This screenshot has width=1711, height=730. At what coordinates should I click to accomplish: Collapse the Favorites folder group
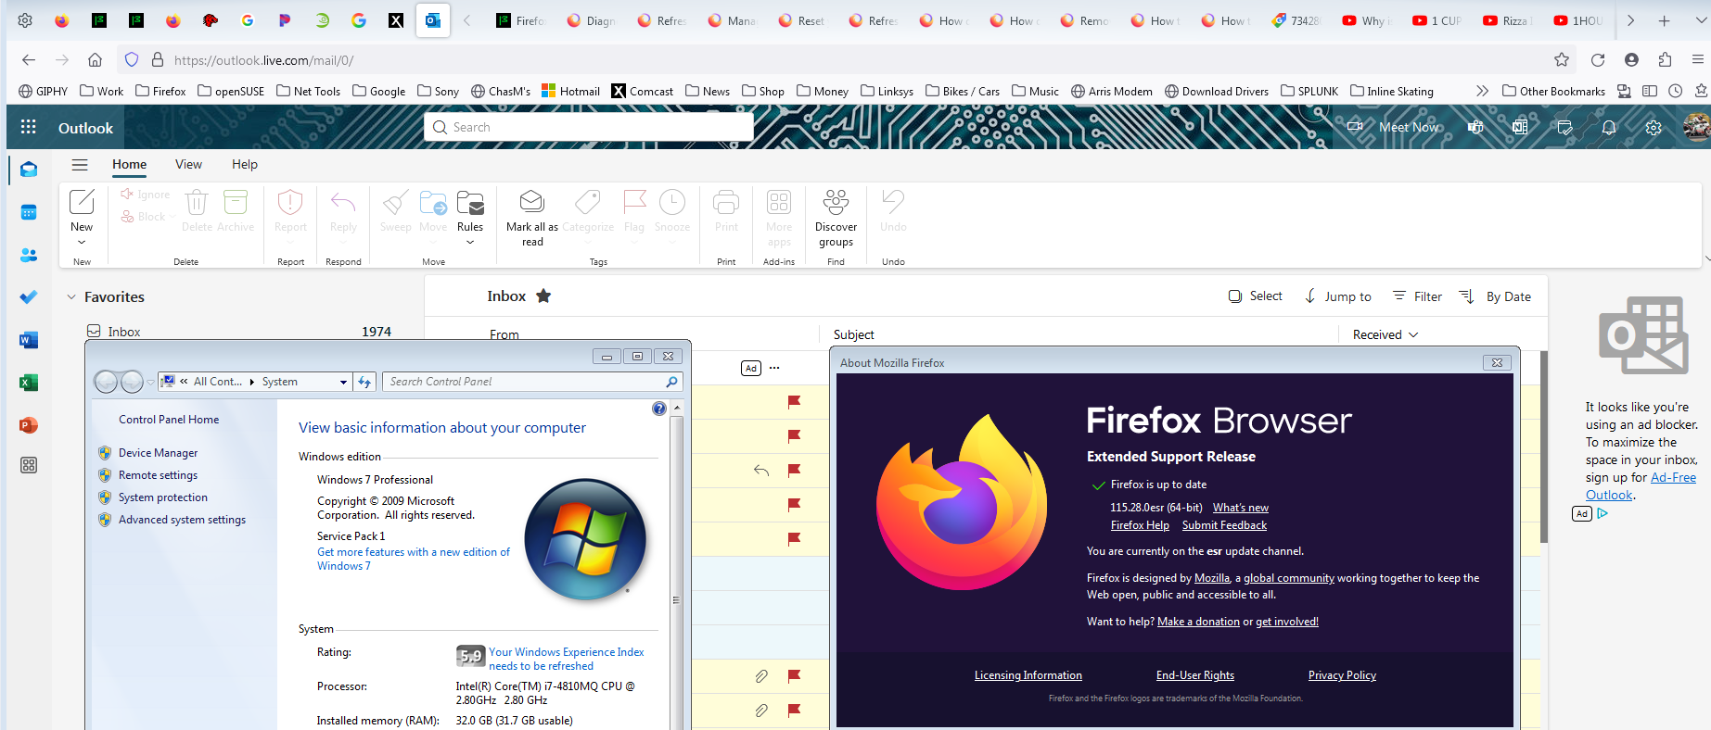pos(70,297)
